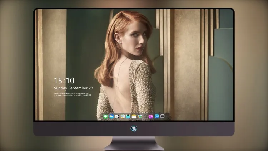Open the yellow Notes app in dock

click(x=134, y=117)
